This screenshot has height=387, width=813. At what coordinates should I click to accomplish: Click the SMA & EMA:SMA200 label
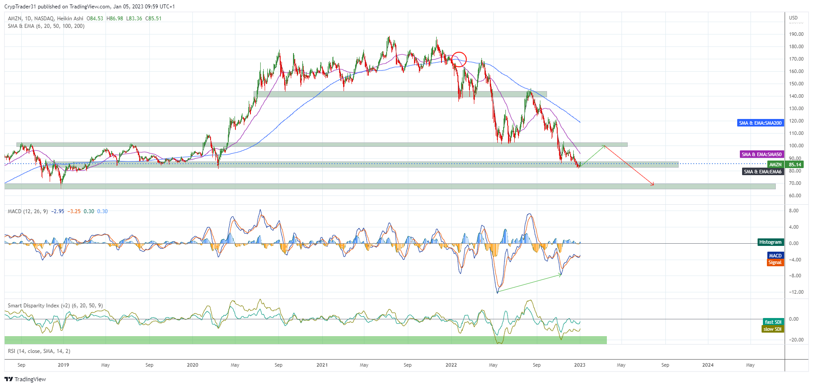(x=761, y=123)
